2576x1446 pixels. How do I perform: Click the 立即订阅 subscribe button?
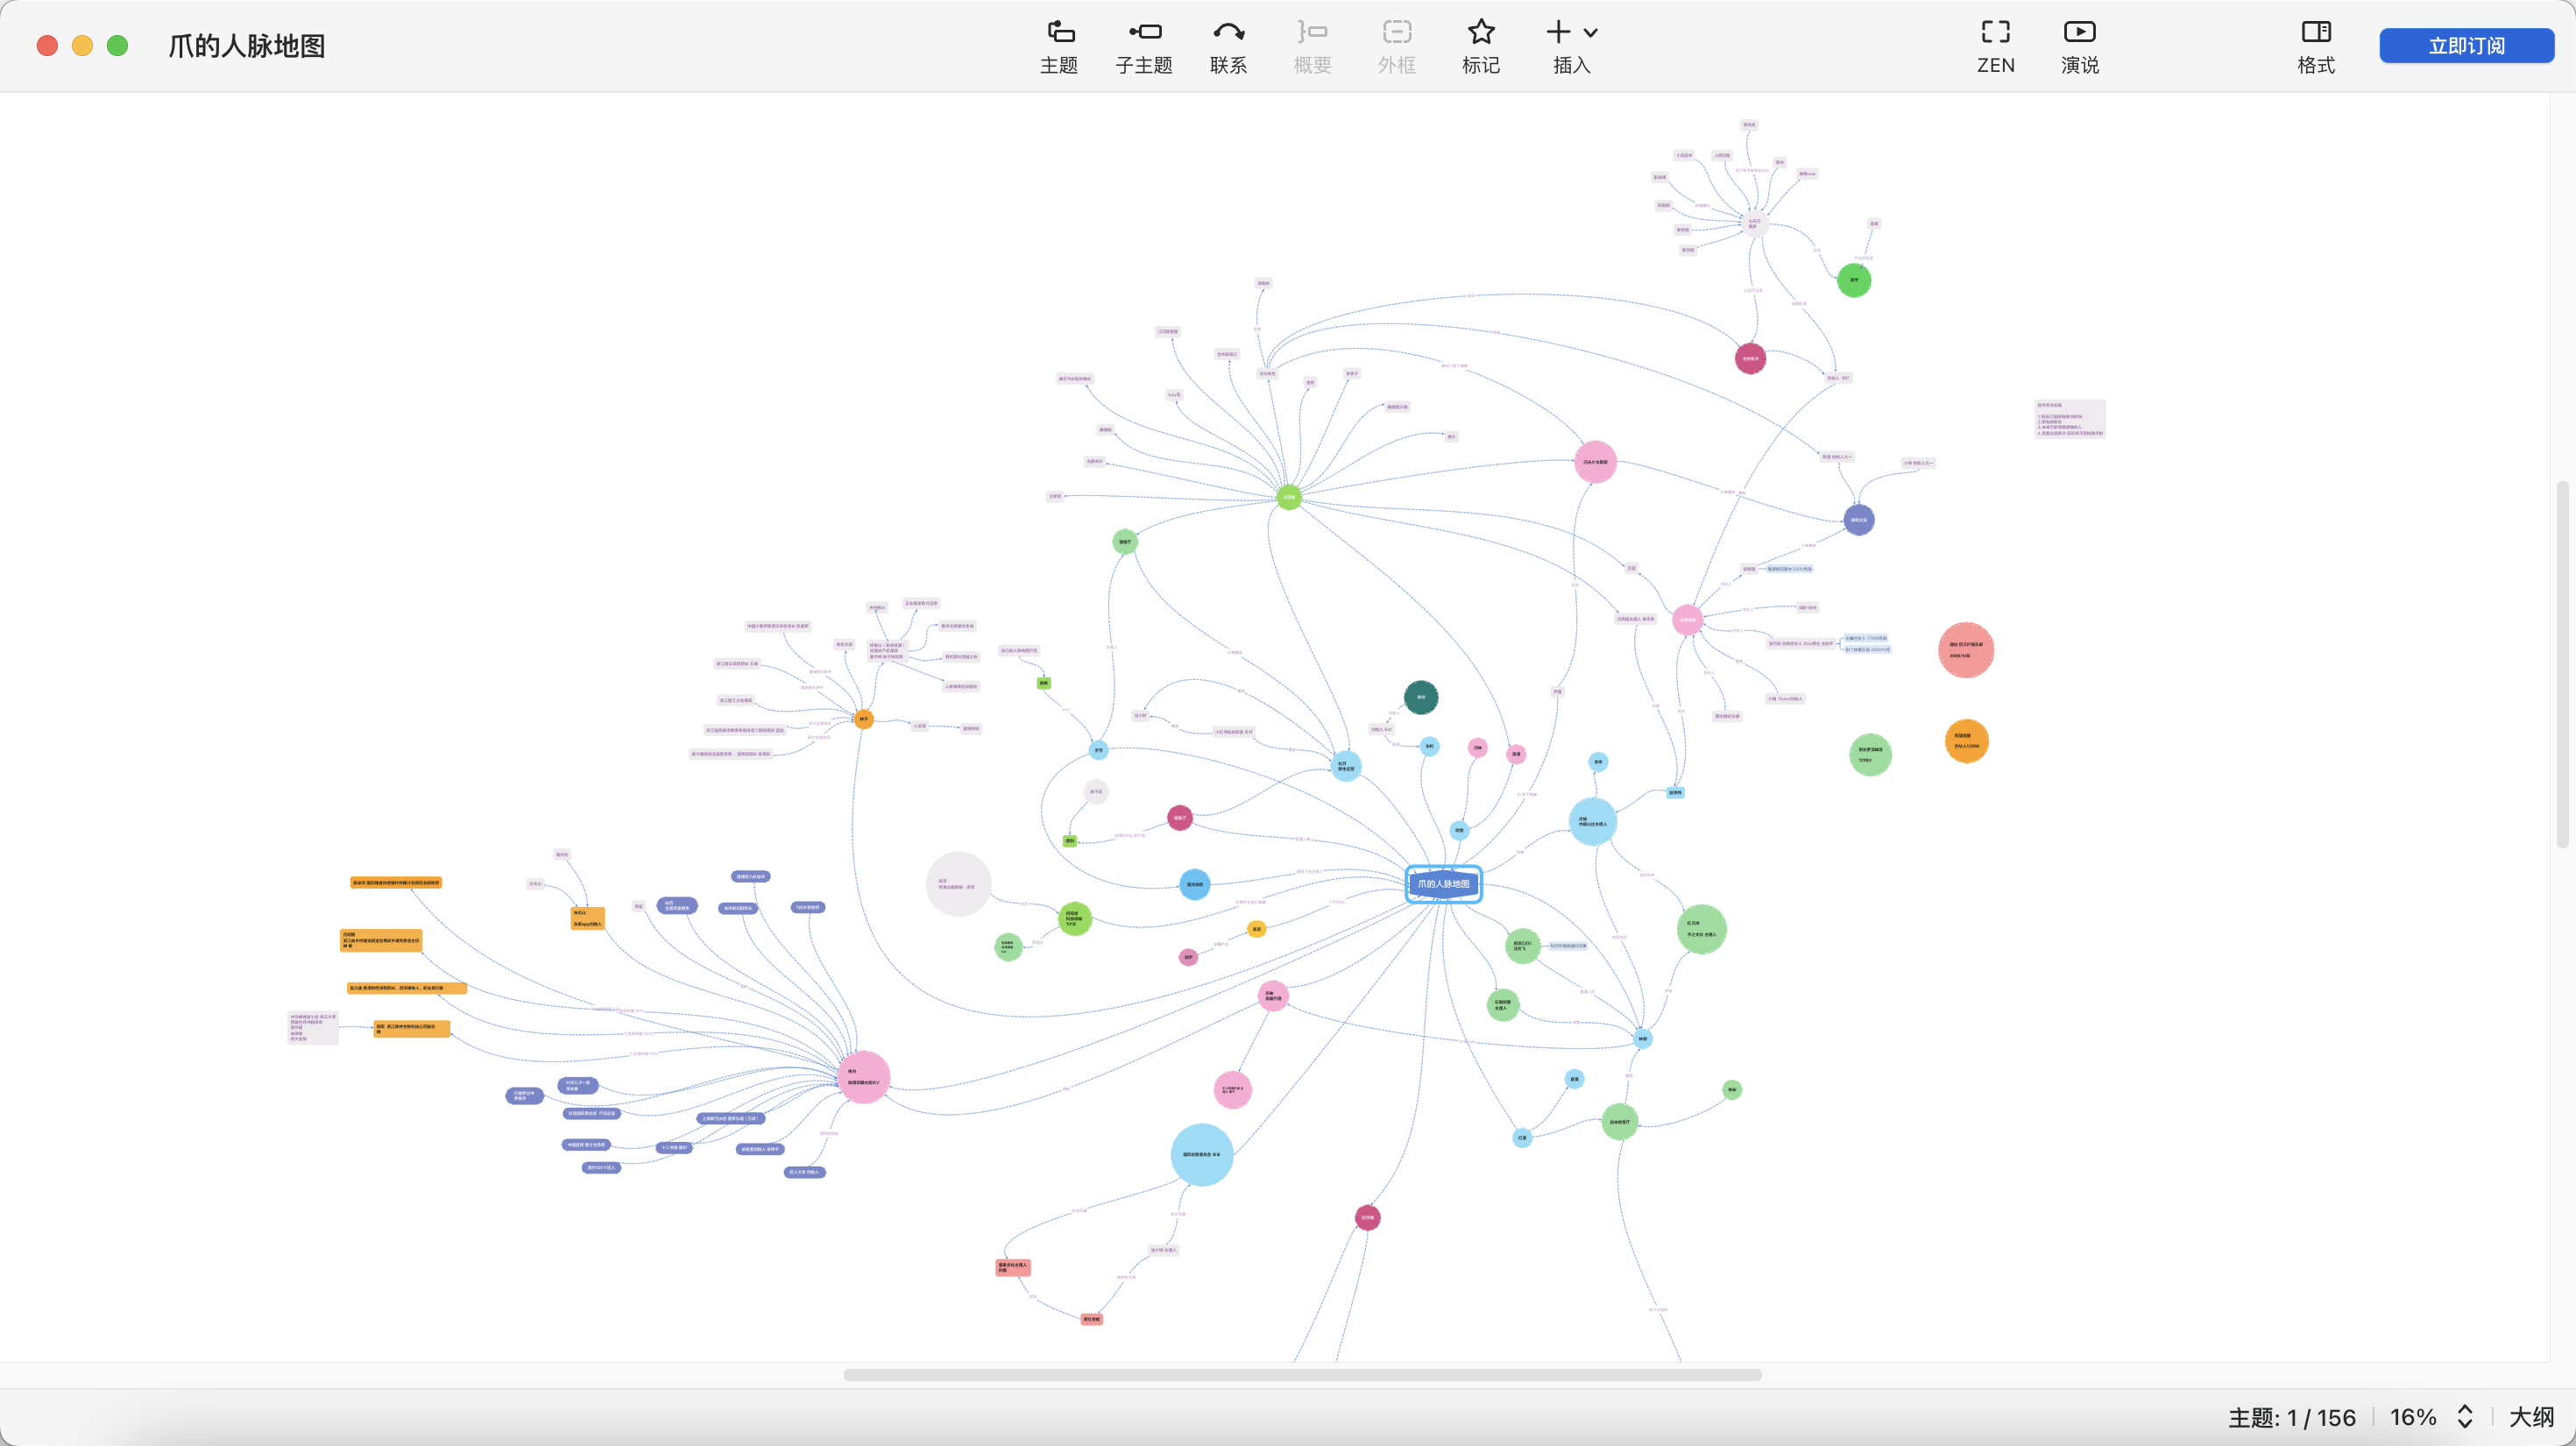pyautogui.click(x=2466, y=46)
